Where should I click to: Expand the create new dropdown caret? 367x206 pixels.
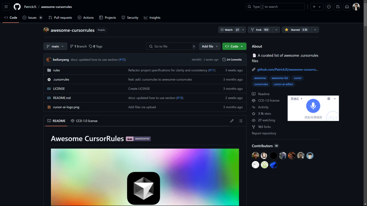point(319,7)
